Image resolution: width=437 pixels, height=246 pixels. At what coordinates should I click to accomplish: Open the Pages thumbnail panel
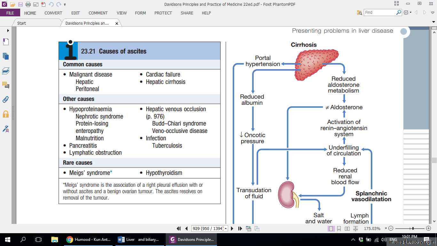[x=5, y=56]
